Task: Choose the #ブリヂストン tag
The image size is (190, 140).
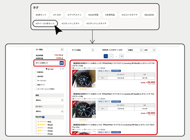Action: (x=74, y=15)
